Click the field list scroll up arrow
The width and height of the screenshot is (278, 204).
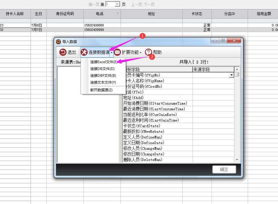[x=237, y=69]
